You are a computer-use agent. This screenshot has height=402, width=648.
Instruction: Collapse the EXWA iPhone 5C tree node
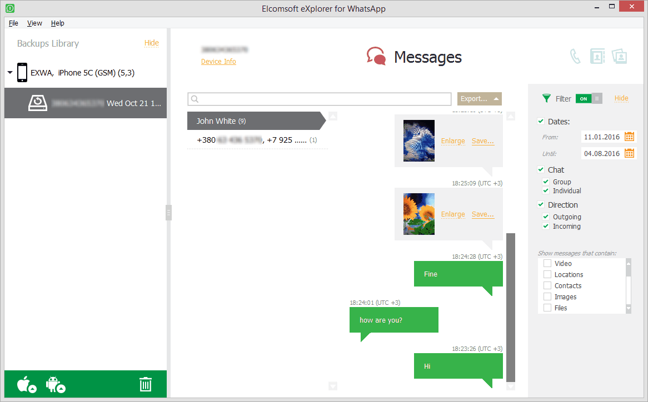coord(10,73)
